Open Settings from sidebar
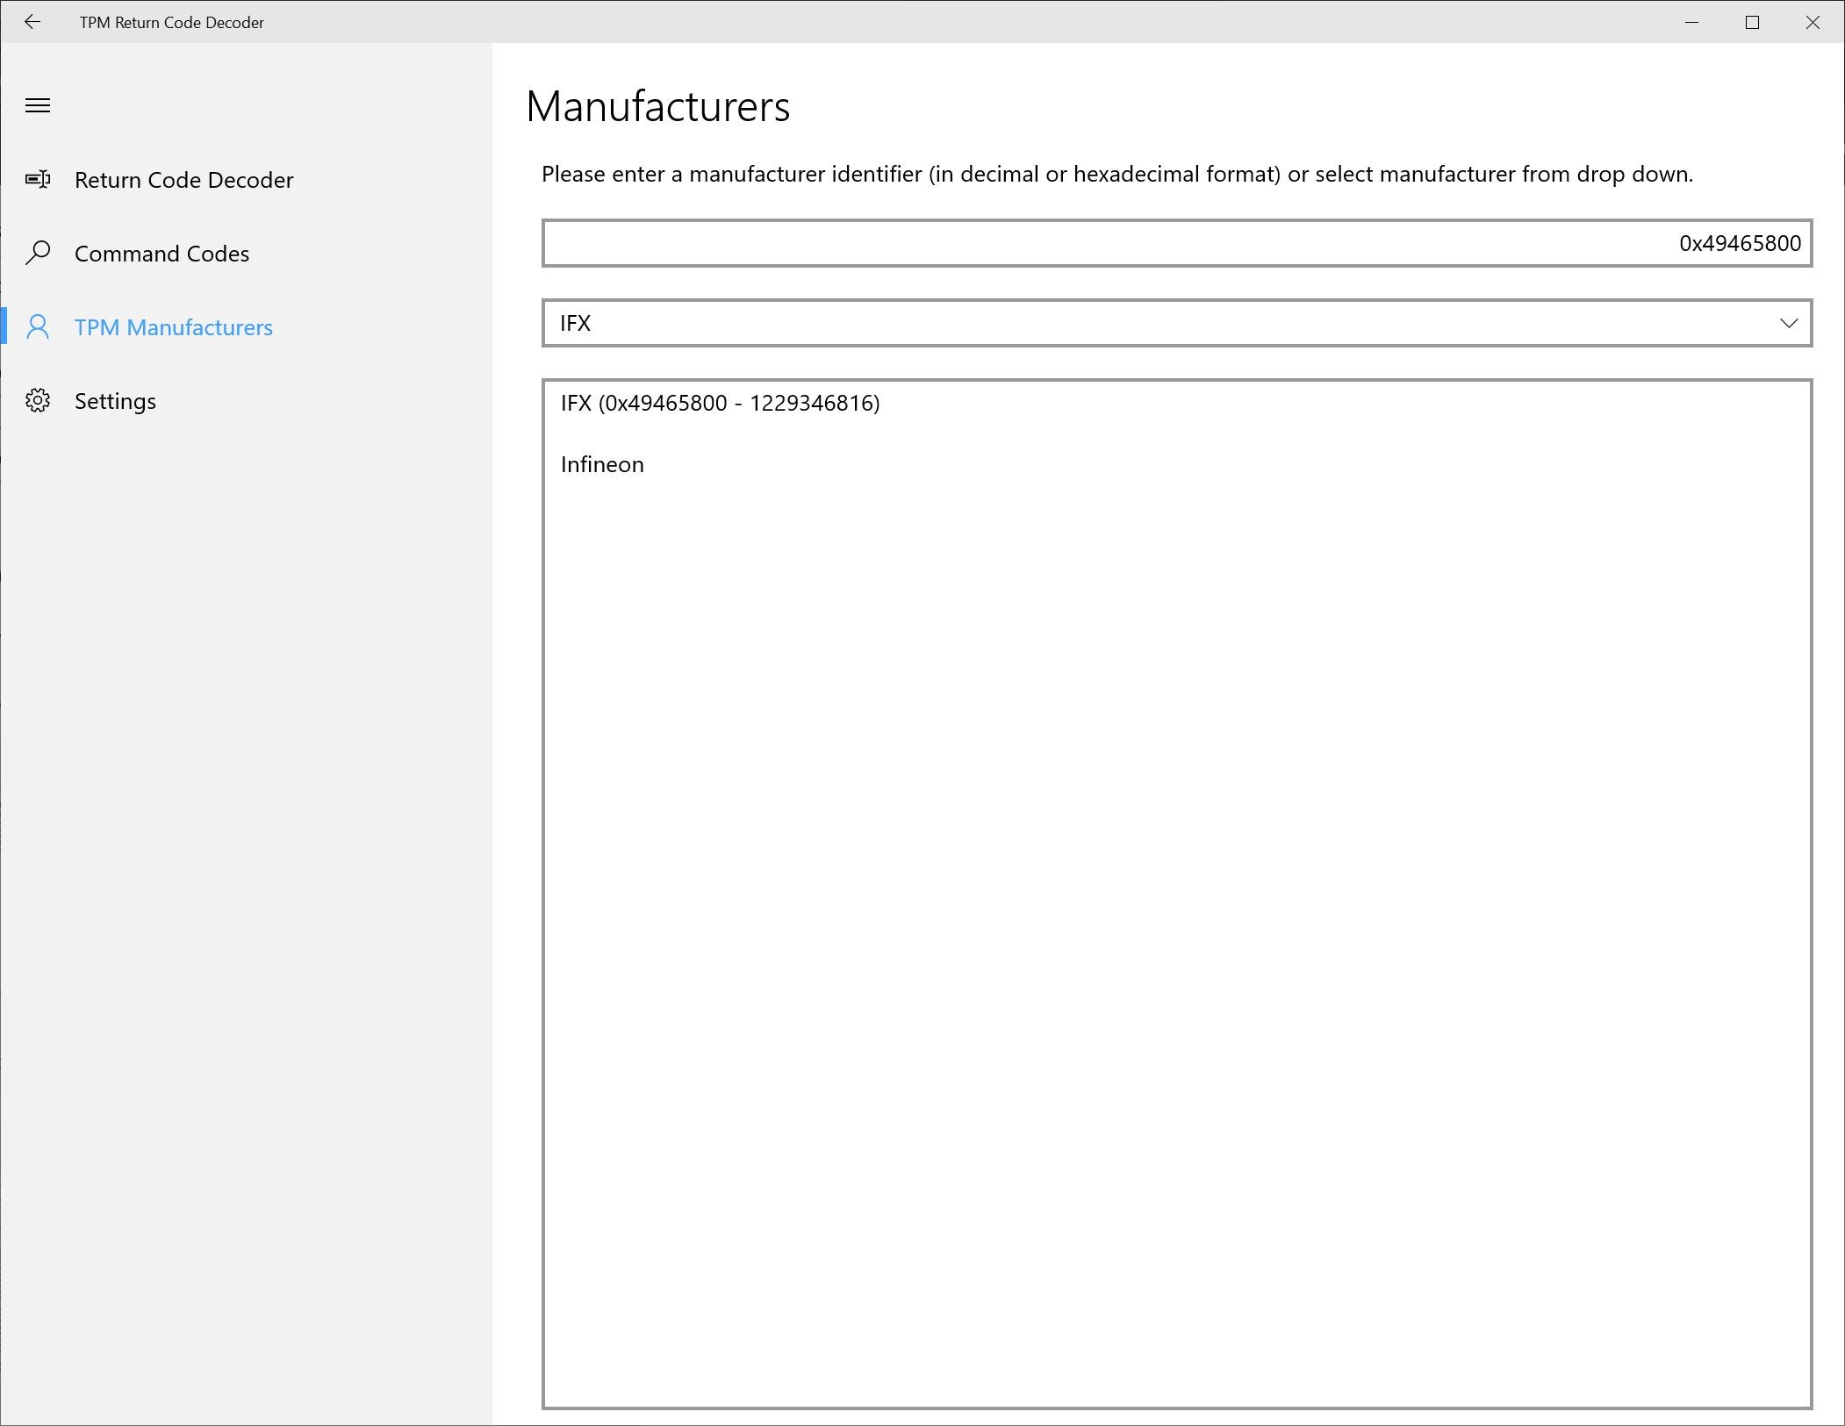Screen dimensions: 1845x1426 click(115, 401)
